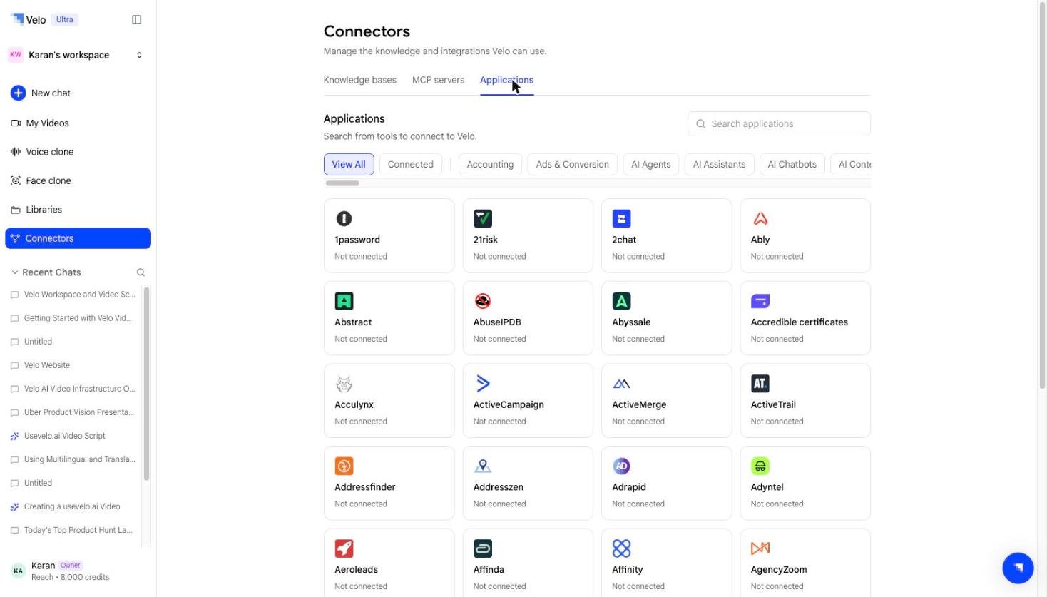The image size is (1047, 597).
Task: Click the ActiveCampaign app icon
Action: point(483,384)
